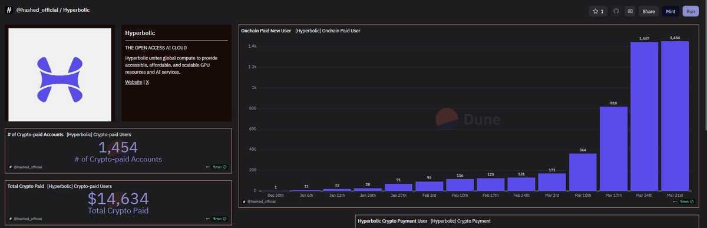Open the '# of Crypto-paid Accounts' widget title

(x=35, y=135)
